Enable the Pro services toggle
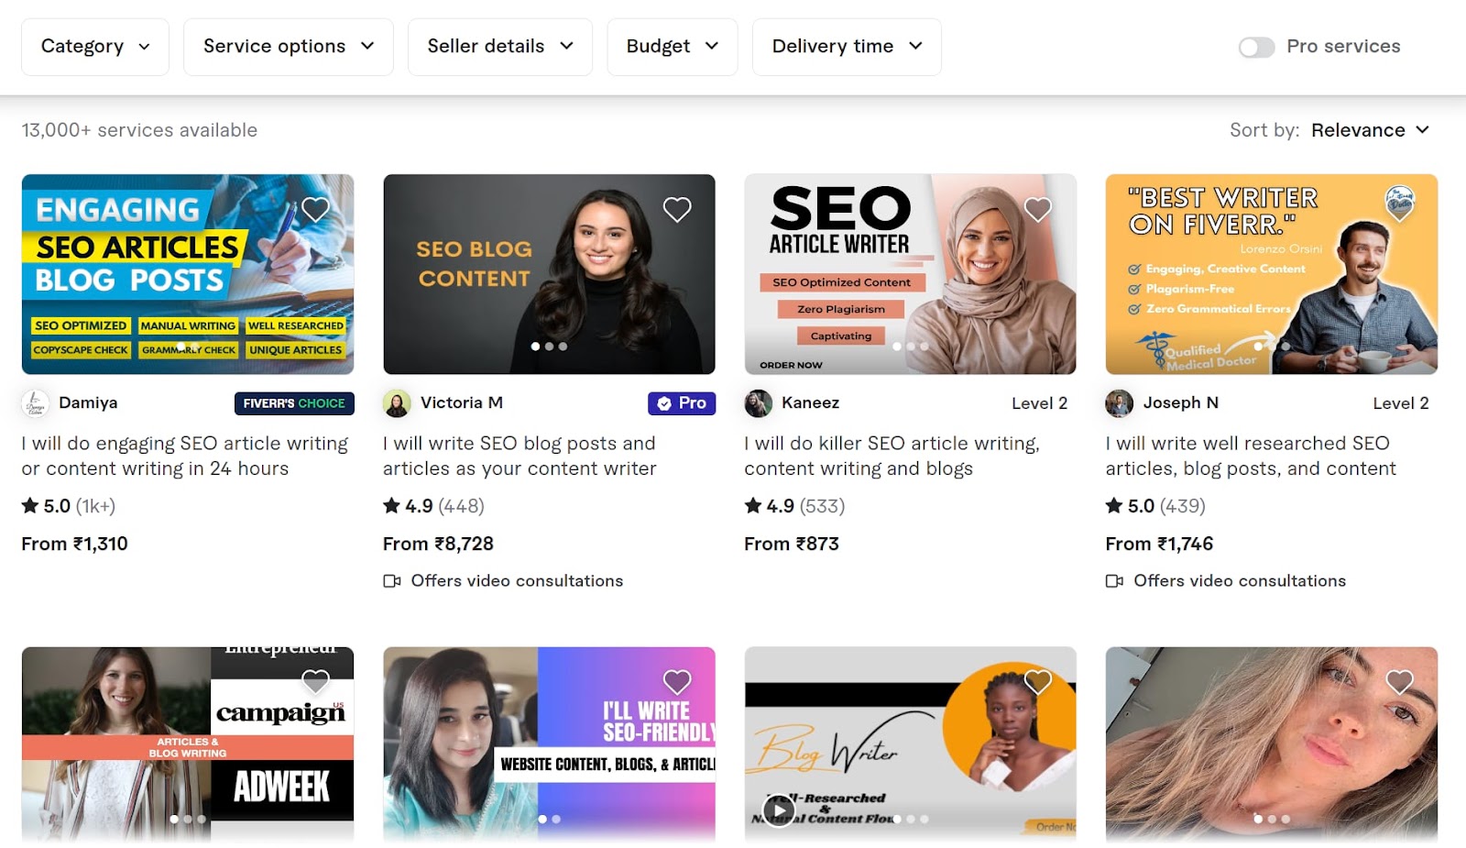The width and height of the screenshot is (1466, 848). 1256,46
